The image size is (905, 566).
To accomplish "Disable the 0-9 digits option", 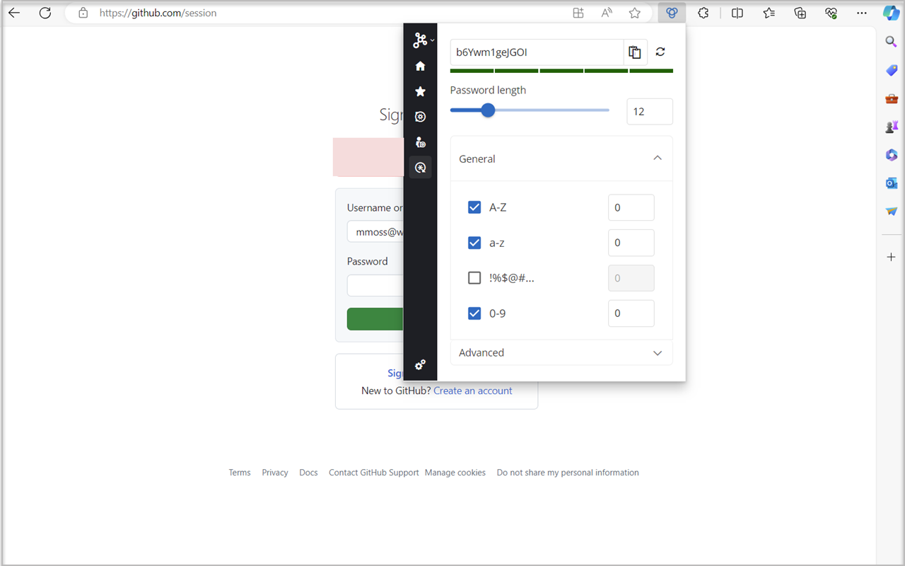I will (474, 313).
